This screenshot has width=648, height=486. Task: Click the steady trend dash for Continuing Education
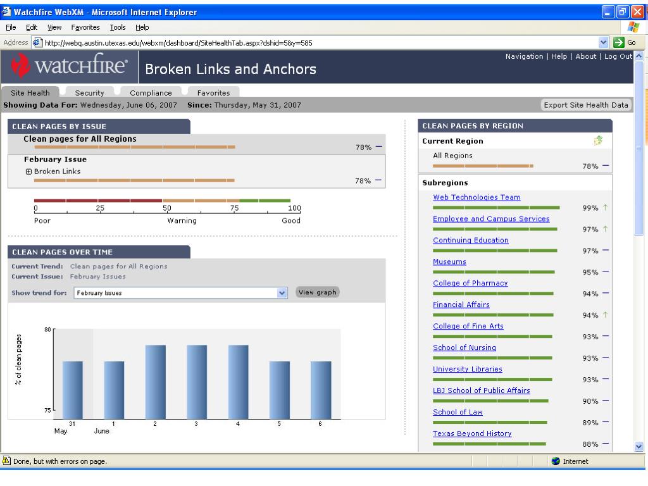coord(606,251)
